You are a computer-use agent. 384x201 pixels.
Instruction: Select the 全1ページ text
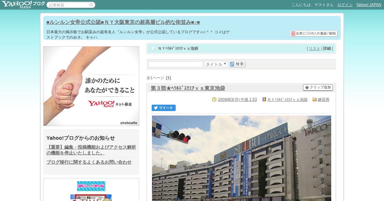pyautogui.click(x=155, y=78)
